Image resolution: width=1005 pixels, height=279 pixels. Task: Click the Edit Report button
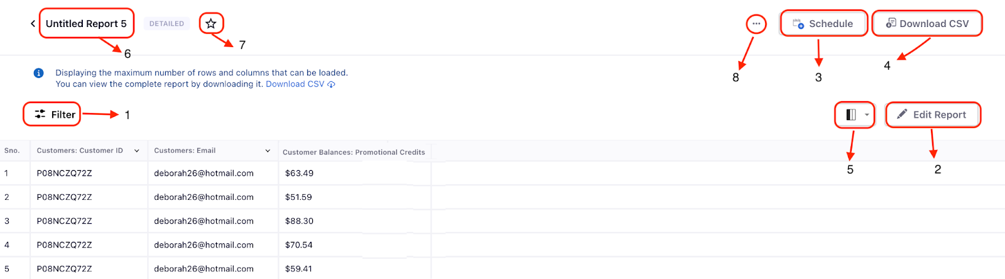pyautogui.click(x=933, y=115)
